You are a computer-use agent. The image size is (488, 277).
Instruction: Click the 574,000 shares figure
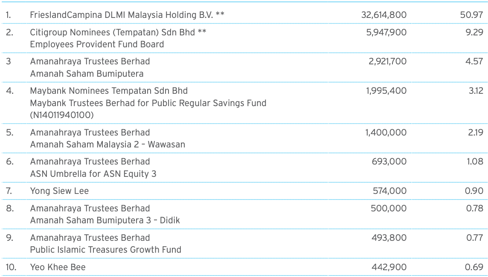coord(389,191)
